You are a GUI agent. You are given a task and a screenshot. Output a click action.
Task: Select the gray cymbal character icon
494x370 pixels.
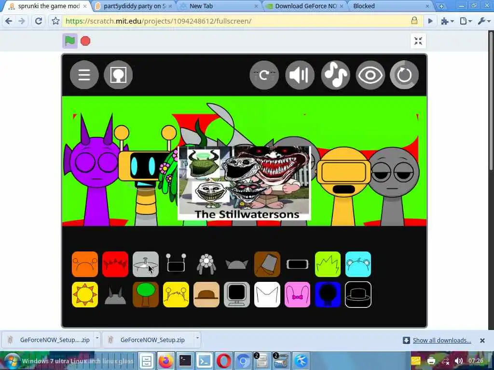tap(146, 264)
